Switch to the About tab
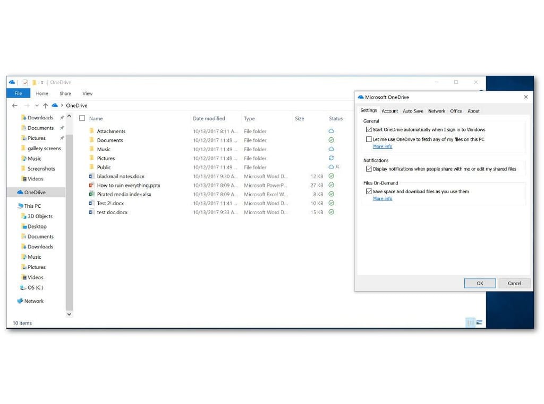Viewport: 544px width, 404px height. coord(473,111)
